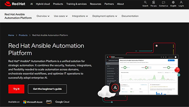The image size is (189, 107).
Task: Open the Products menu in top navigation
Action: (x=58, y=4)
